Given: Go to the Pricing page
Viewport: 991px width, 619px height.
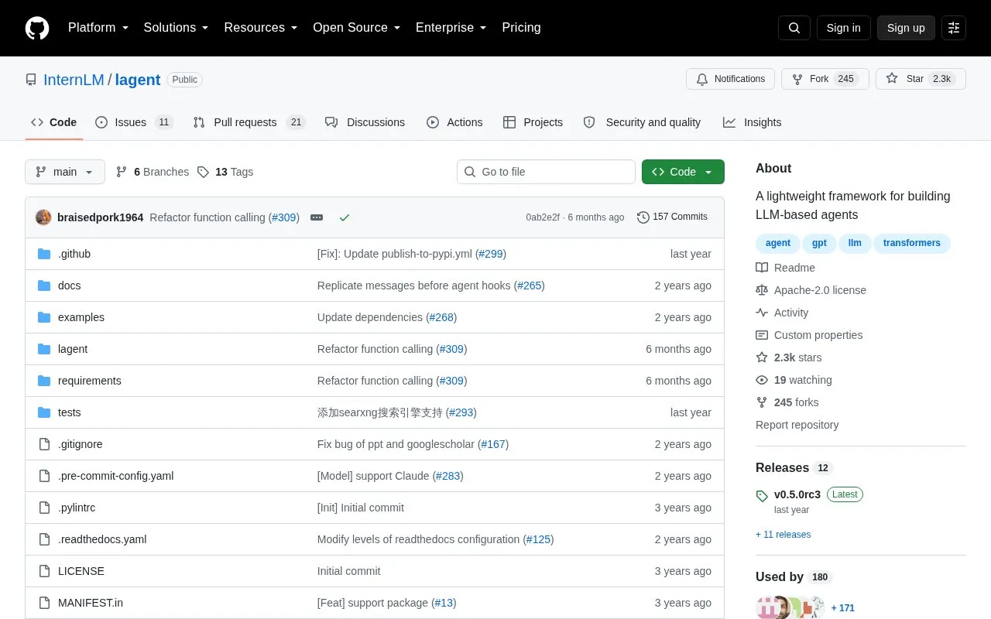Looking at the screenshot, I should 521,28.
